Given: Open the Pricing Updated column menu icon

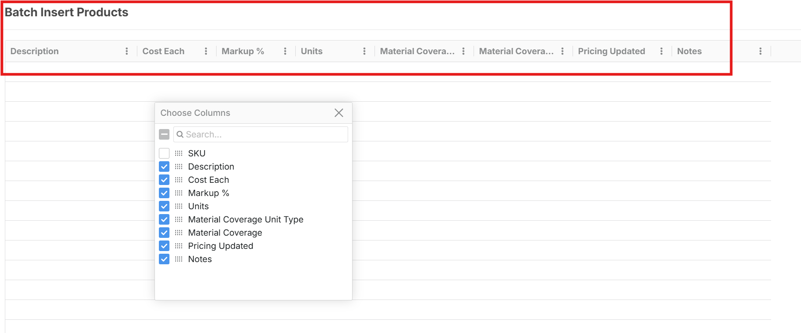Looking at the screenshot, I should click(661, 51).
